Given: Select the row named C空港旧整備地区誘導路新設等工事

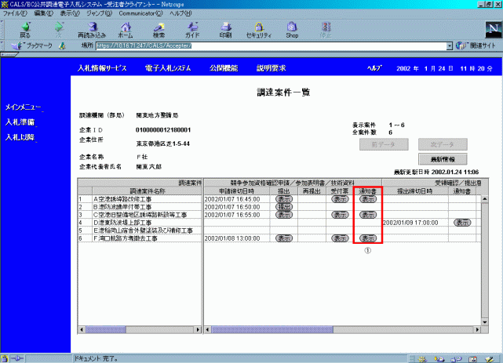Looking at the screenshot, I should pyautogui.click(x=140, y=215).
